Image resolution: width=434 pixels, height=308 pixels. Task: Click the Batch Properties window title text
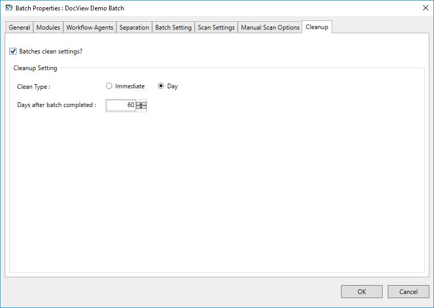[x=70, y=8]
